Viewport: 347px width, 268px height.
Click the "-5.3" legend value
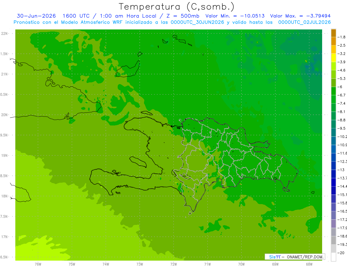342,79
